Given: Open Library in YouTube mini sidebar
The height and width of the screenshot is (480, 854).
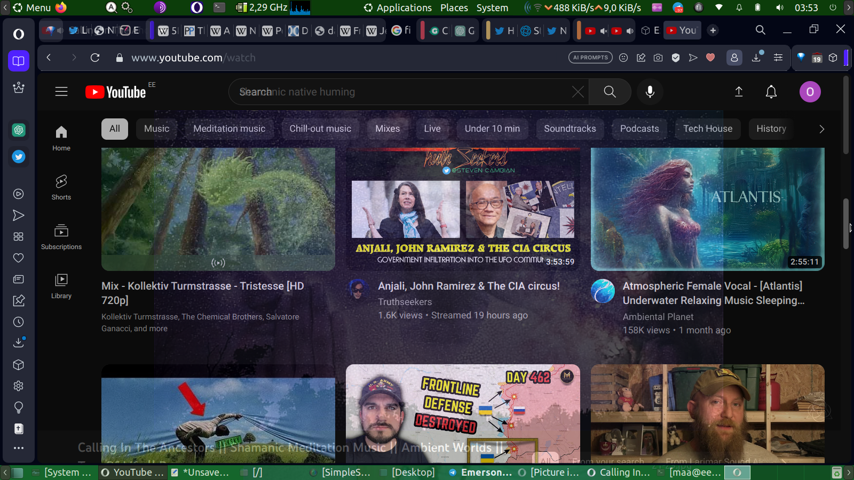Looking at the screenshot, I should pyautogui.click(x=61, y=286).
